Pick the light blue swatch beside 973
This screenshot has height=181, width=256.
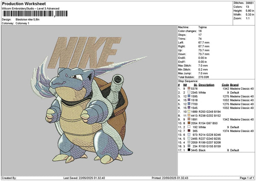(189, 134)
